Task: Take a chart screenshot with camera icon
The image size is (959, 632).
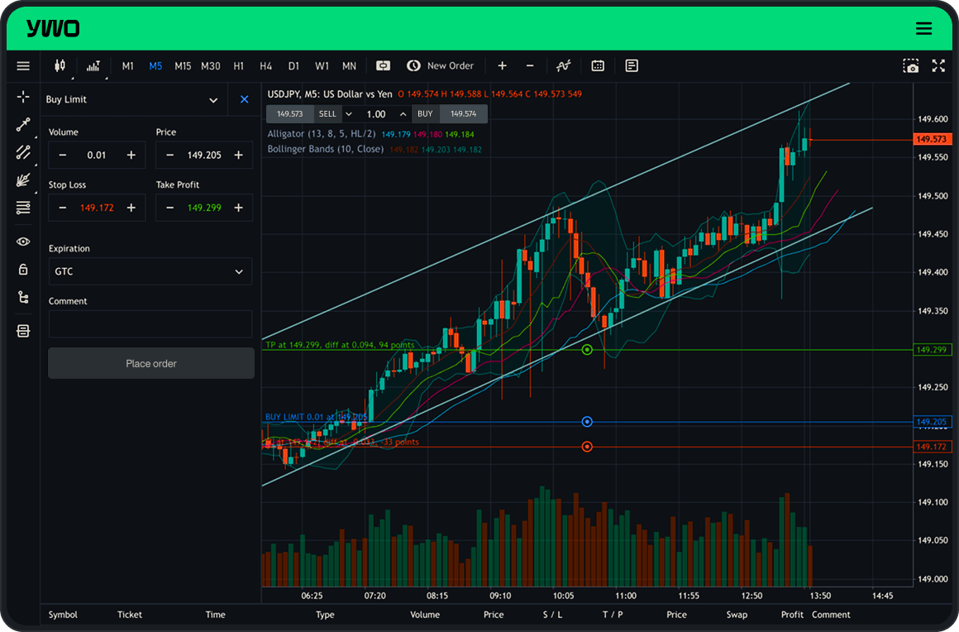Action: [910, 66]
